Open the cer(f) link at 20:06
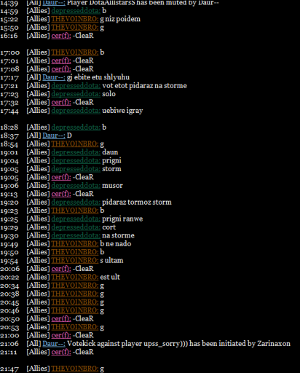Image resolution: width=300 pixels, height=373 pixels. tap(61, 269)
